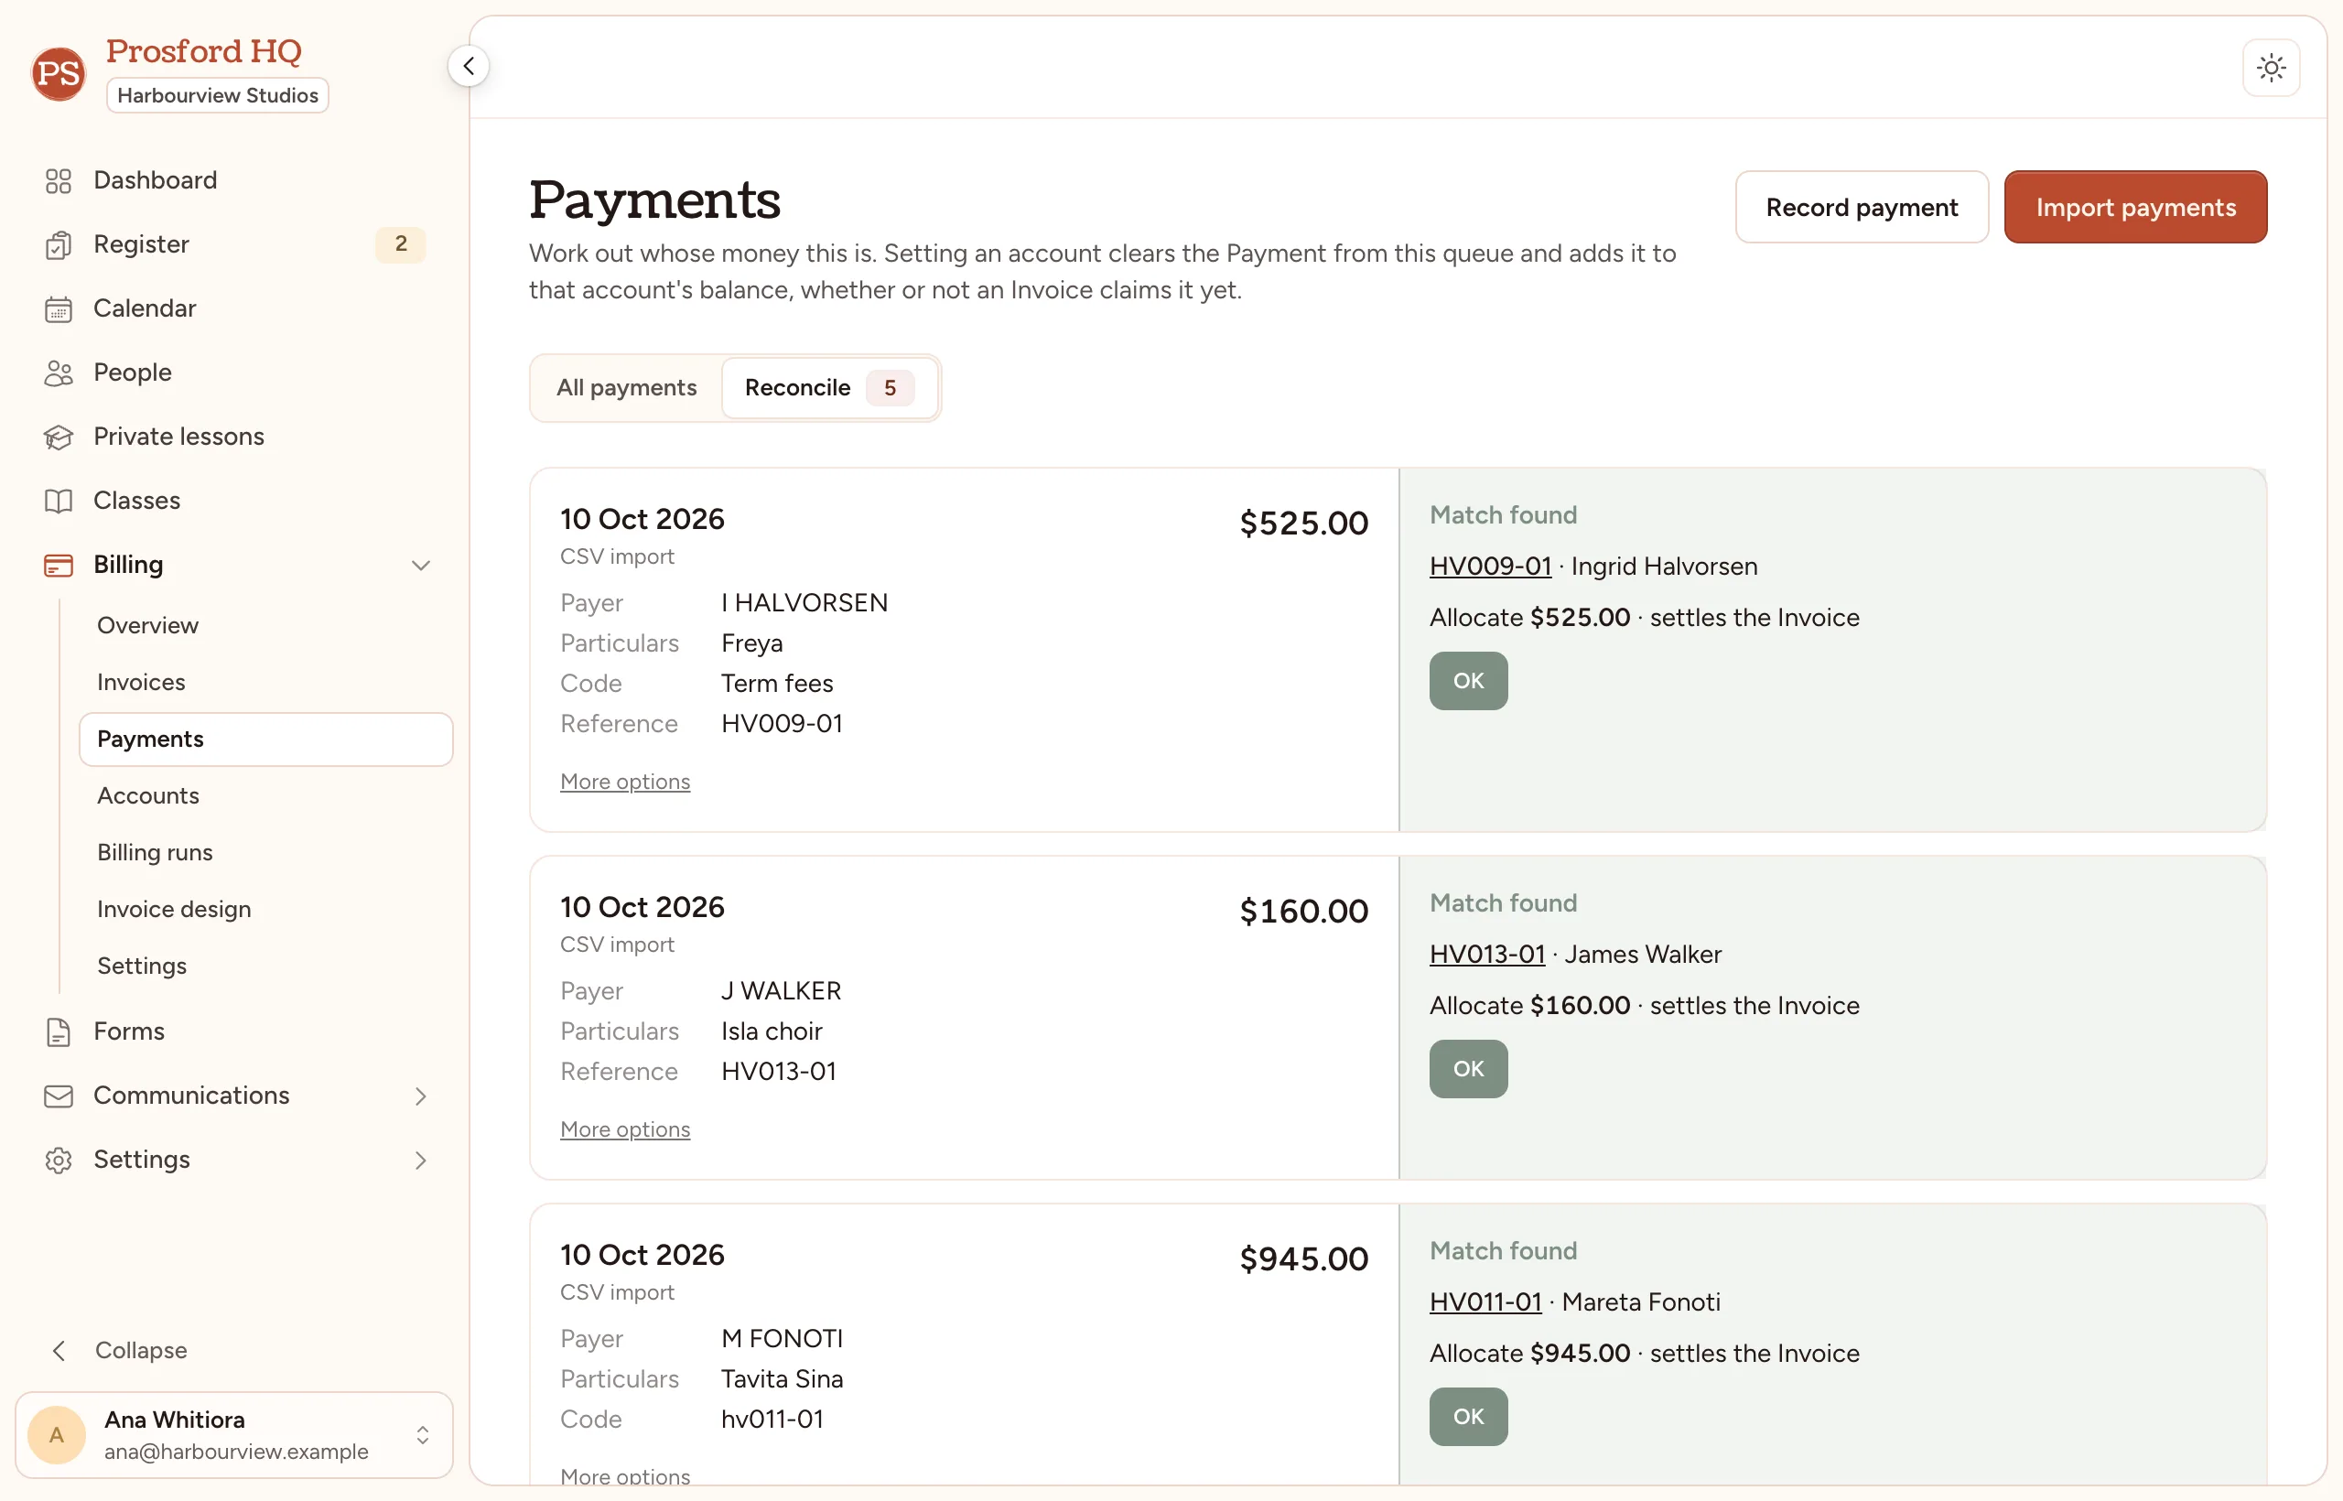Open Billing Accounts

pyautogui.click(x=148, y=795)
